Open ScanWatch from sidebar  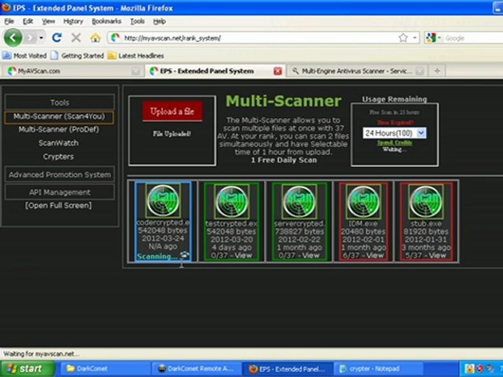click(58, 143)
